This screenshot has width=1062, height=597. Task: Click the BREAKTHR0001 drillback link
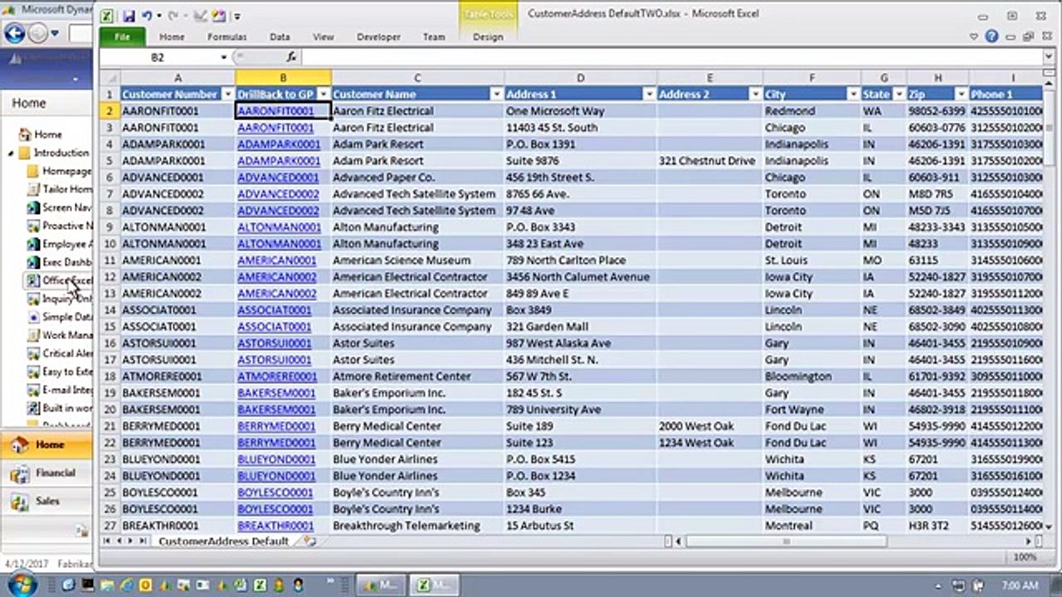[x=275, y=526]
